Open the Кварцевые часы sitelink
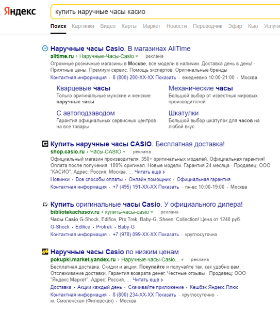The image size is (280, 310). (83, 88)
